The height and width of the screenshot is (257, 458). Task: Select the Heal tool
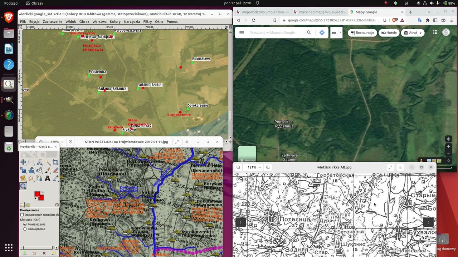tap(23, 178)
